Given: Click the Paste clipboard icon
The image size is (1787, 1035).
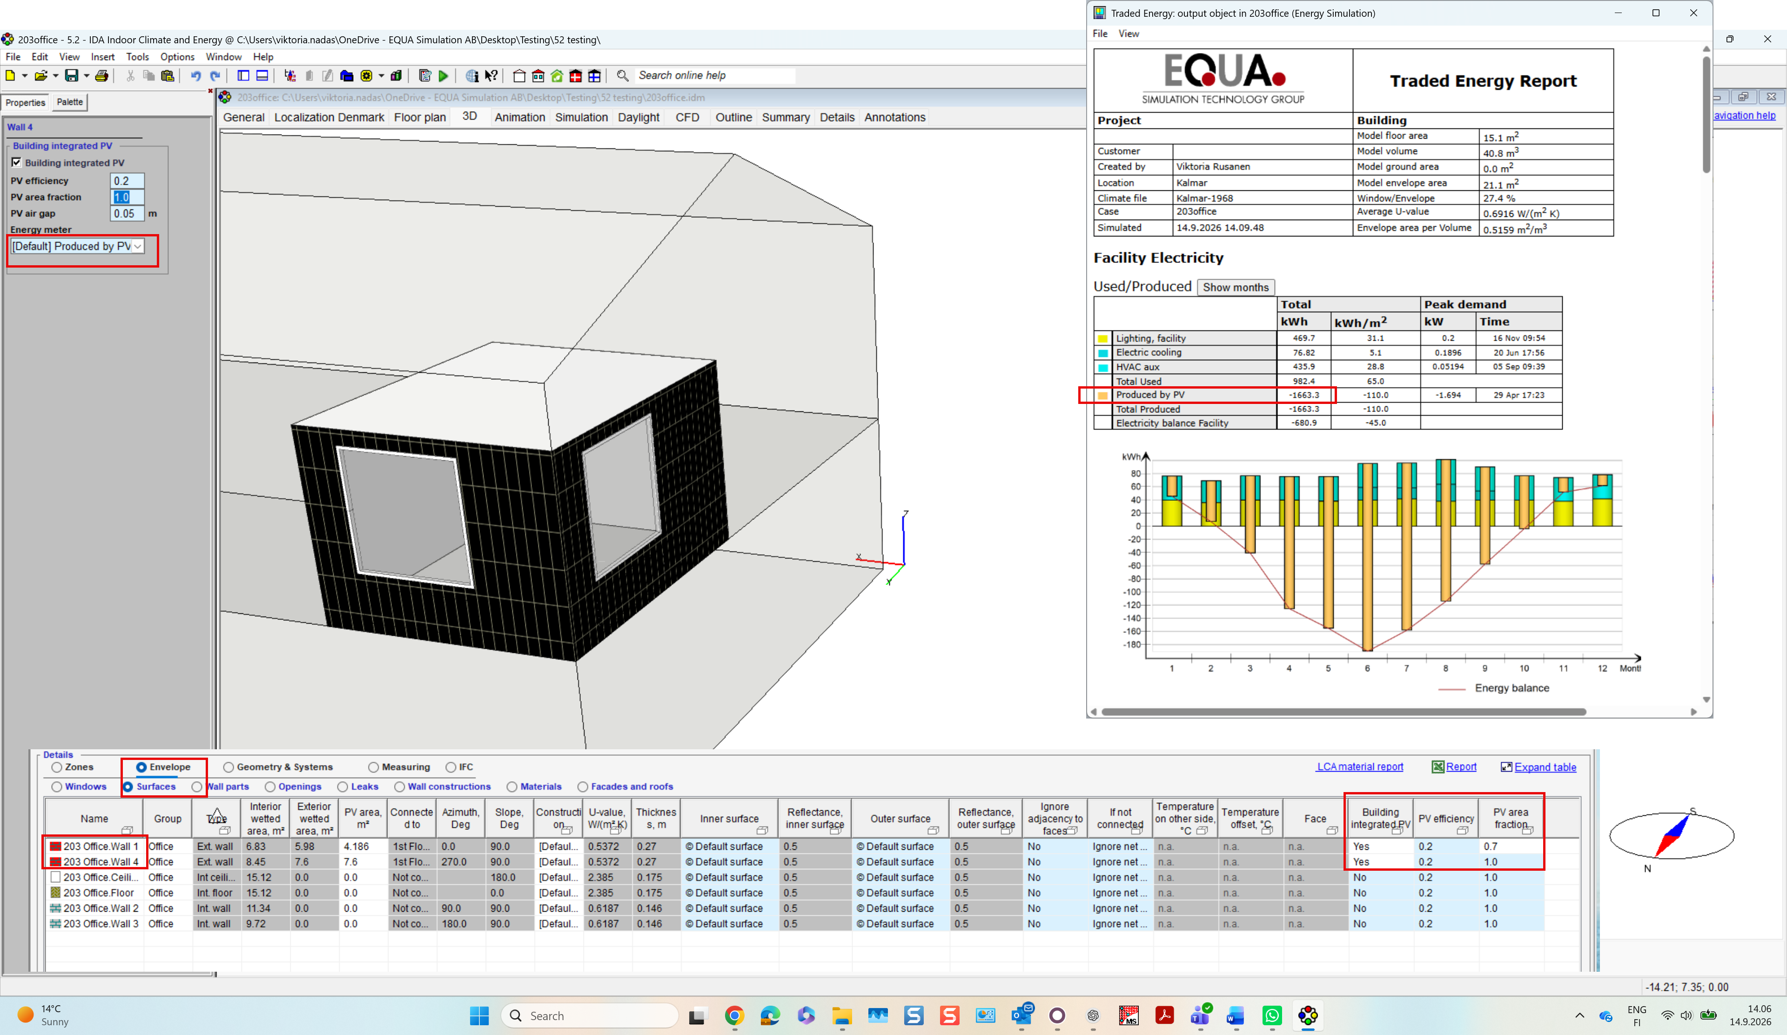Looking at the screenshot, I should click(x=168, y=76).
